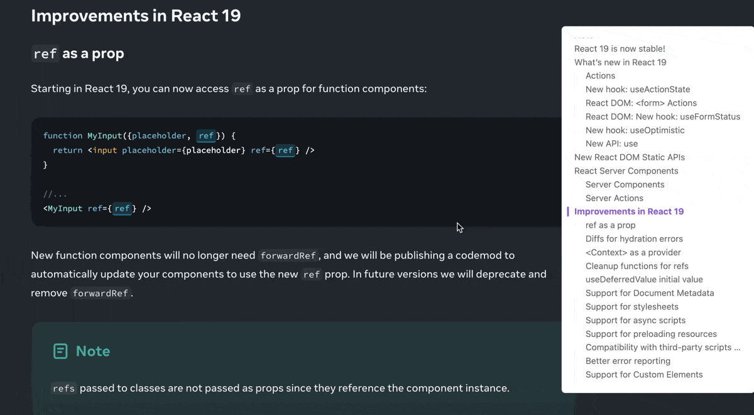
Task: Select Server Components sub-entry
Action: click(x=625, y=184)
